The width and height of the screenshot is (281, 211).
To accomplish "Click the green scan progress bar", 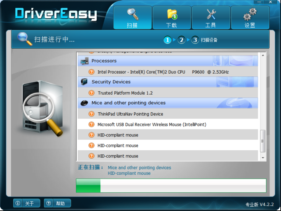I will (171, 186).
